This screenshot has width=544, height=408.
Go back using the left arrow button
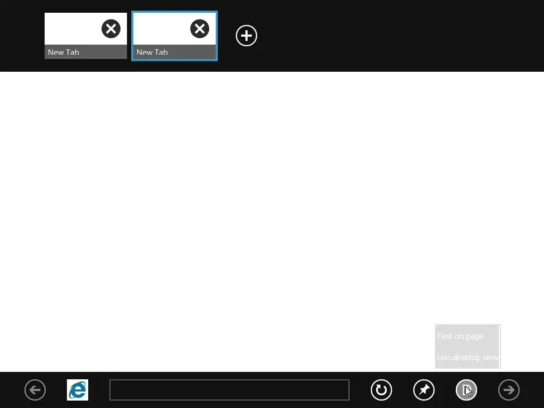35,390
